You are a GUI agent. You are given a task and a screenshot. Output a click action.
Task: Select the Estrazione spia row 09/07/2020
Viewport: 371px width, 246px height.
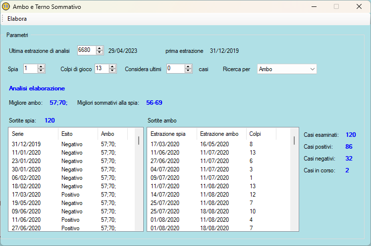pyautogui.click(x=219, y=178)
